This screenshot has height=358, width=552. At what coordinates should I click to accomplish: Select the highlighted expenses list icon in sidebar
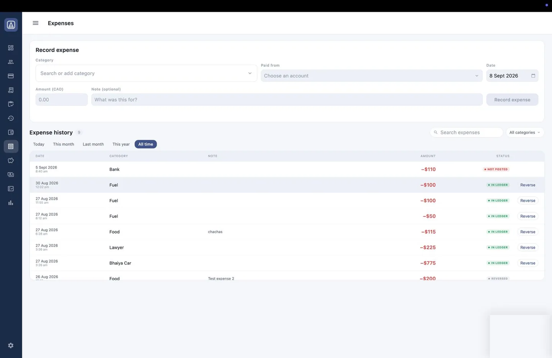tap(11, 146)
